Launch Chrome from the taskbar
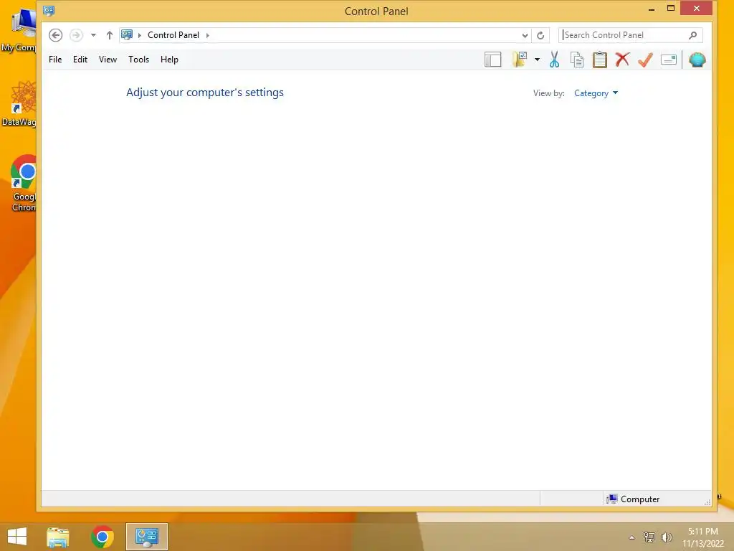Viewport: 734px width, 551px height. pyautogui.click(x=103, y=537)
